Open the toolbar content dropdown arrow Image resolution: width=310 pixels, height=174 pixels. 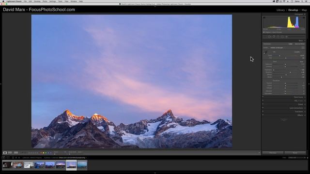pyautogui.click(x=259, y=153)
